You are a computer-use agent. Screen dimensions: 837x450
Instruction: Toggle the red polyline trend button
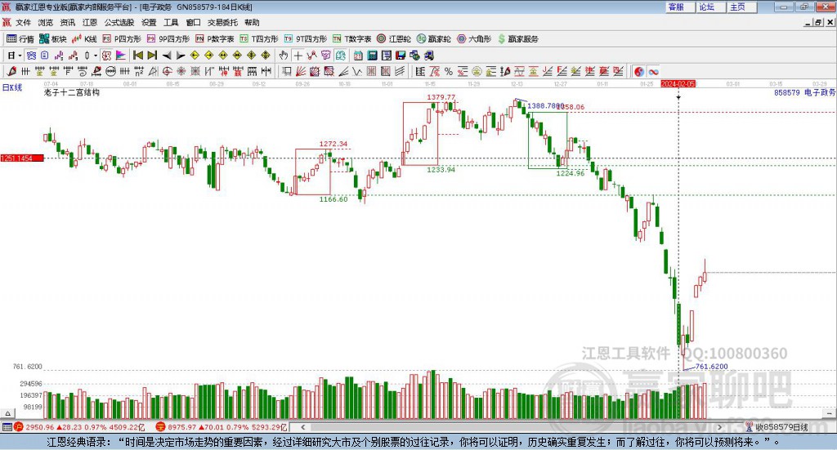coord(311,56)
